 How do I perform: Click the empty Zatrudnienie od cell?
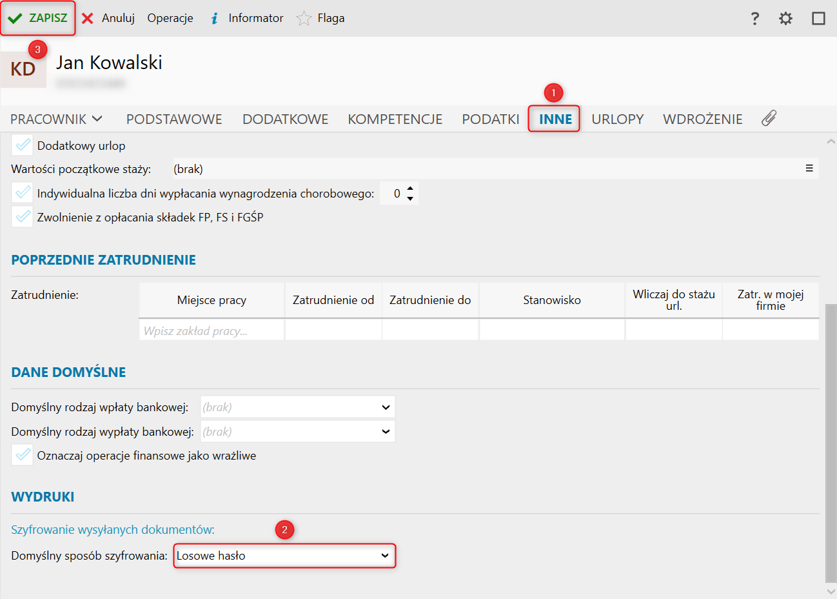click(333, 330)
